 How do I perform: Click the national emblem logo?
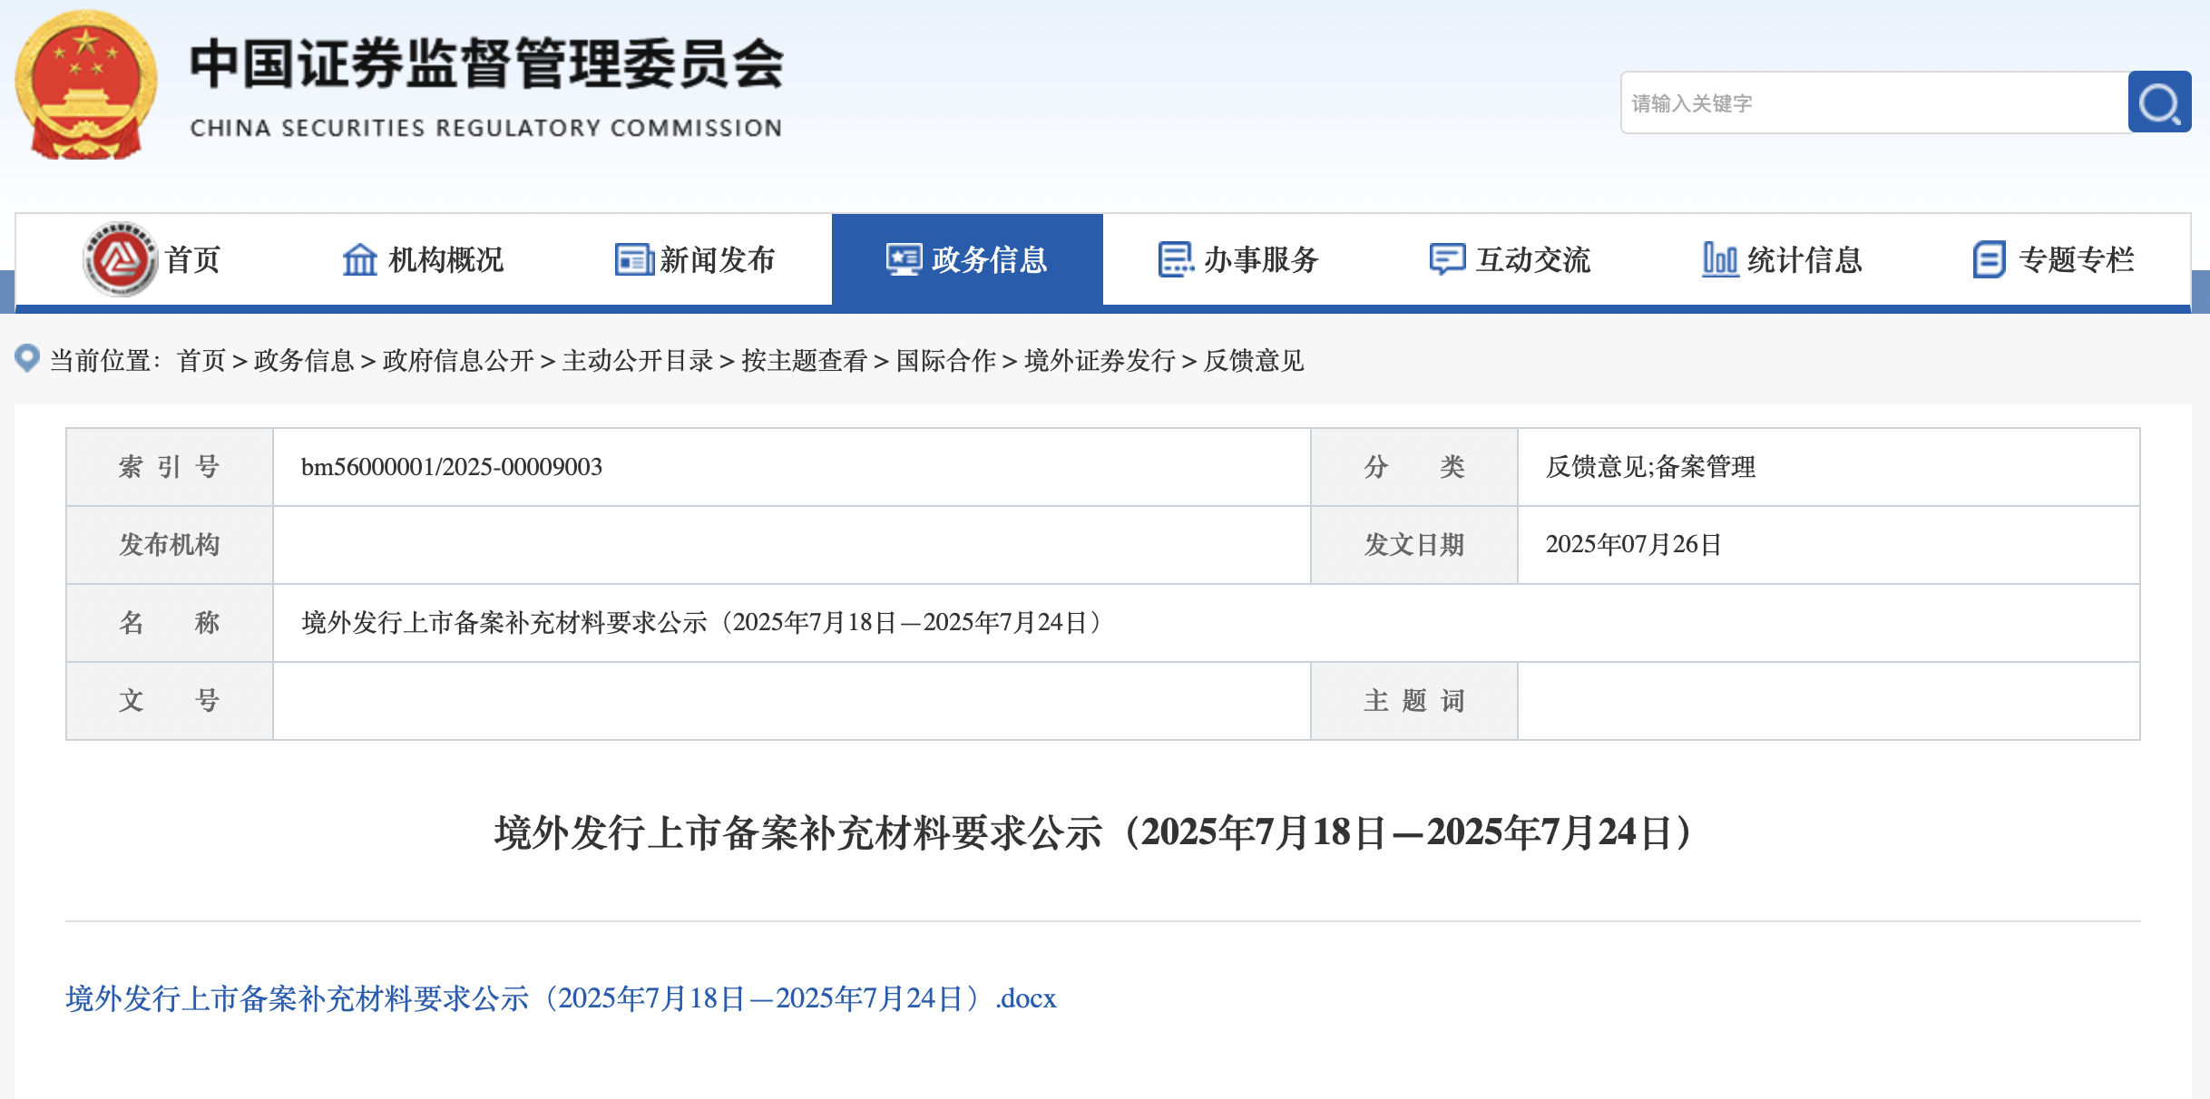86,85
